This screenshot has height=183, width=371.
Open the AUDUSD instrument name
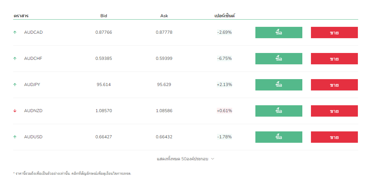33,137
